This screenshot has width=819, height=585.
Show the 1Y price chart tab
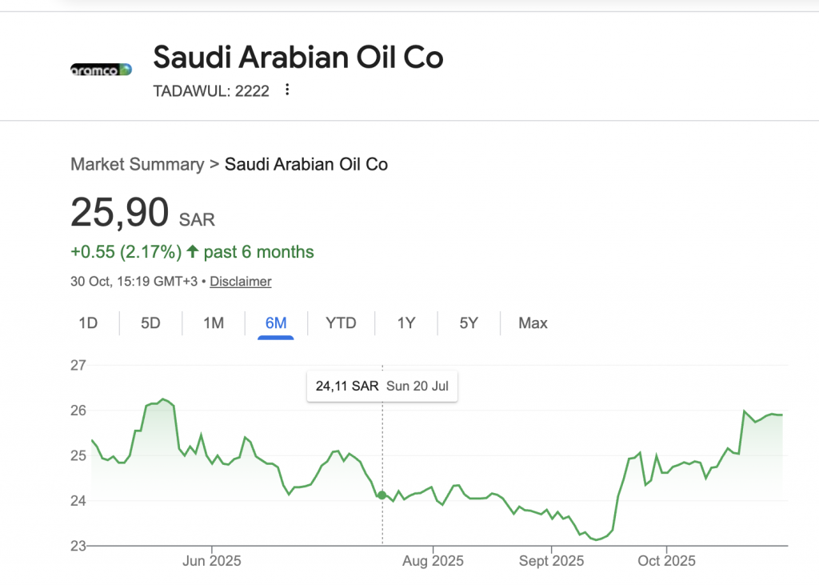click(406, 323)
